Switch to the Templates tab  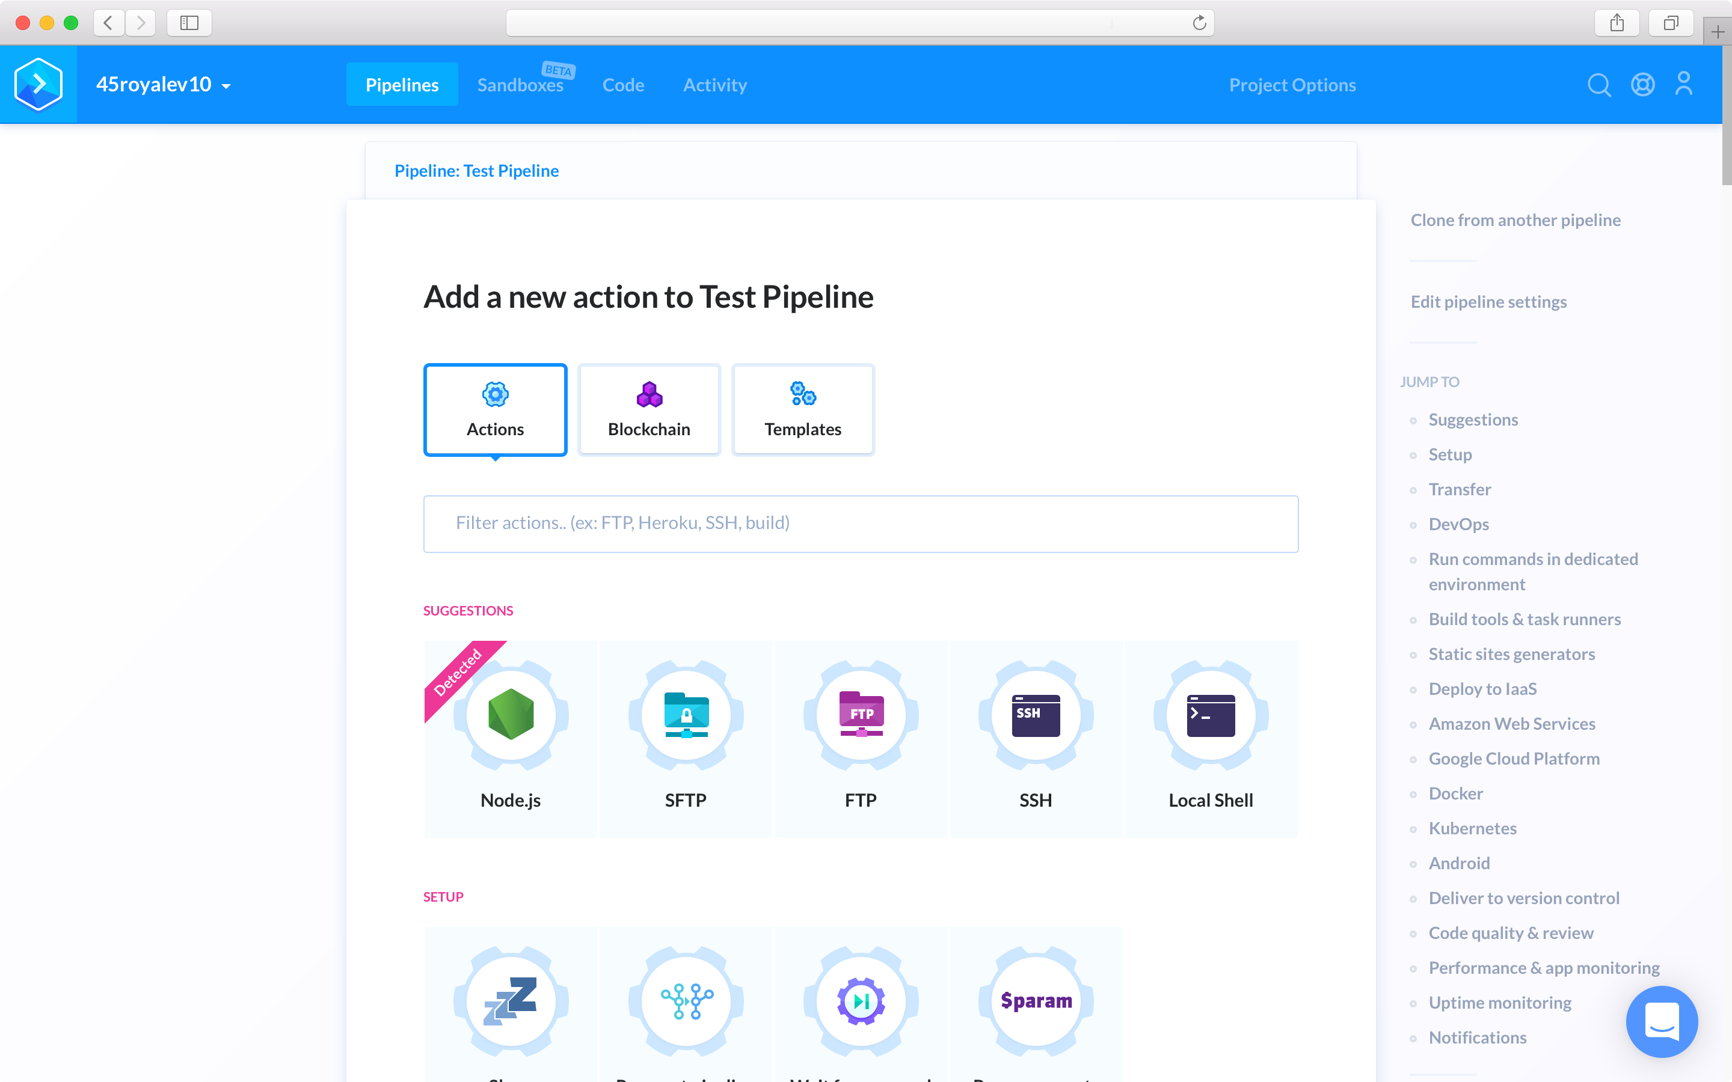[803, 409]
